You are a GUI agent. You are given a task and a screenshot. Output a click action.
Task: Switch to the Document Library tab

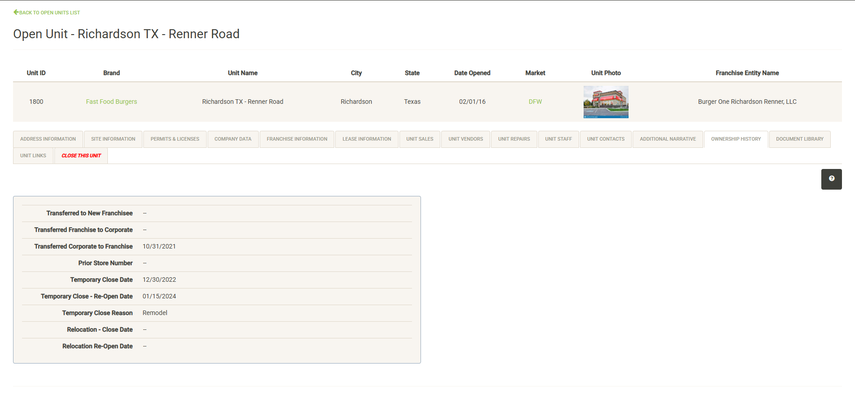800,139
